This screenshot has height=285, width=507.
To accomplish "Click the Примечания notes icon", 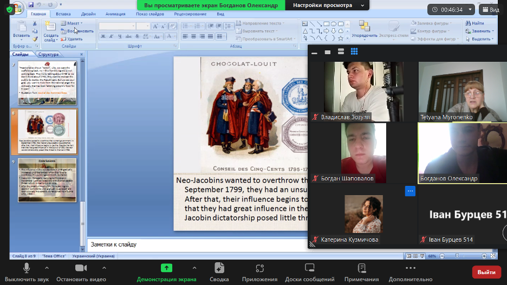I will [x=361, y=268].
